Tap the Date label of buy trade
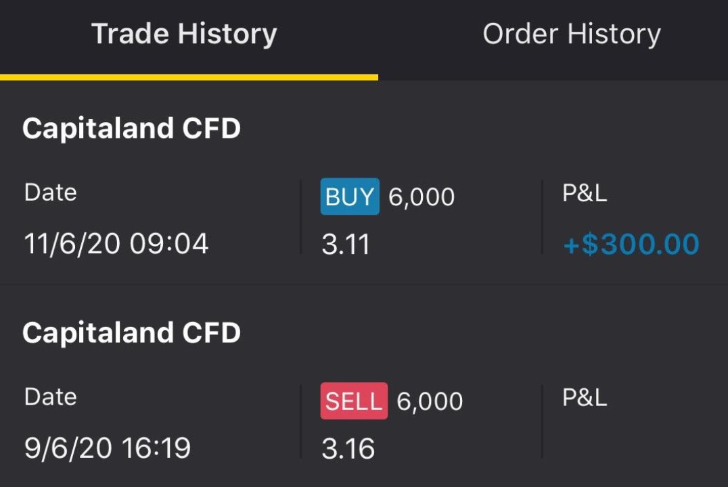The image size is (728, 487). coord(50,193)
